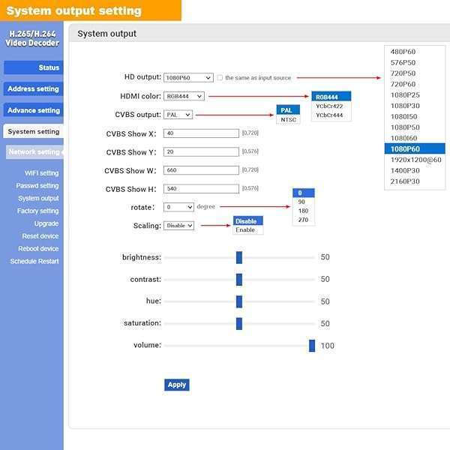Image resolution: width=450 pixels, height=450 pixels.
Task: Select the Network setting sidebar item
Action: click(x=34, y=151)
